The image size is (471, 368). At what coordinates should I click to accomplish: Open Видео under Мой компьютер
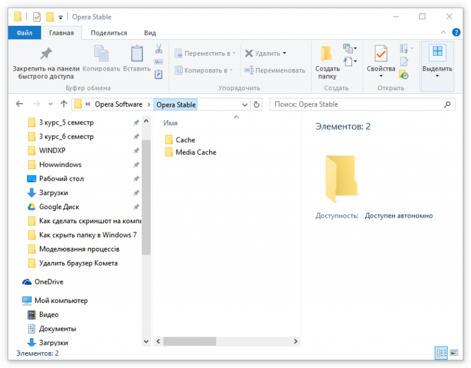click(44, 315)
